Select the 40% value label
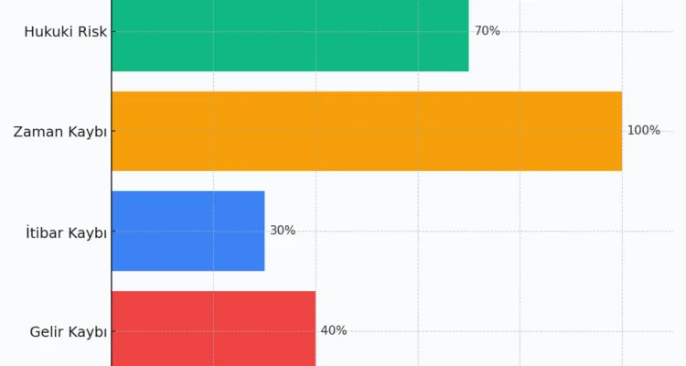Screen dimensions: 686x366 point(333,330)
